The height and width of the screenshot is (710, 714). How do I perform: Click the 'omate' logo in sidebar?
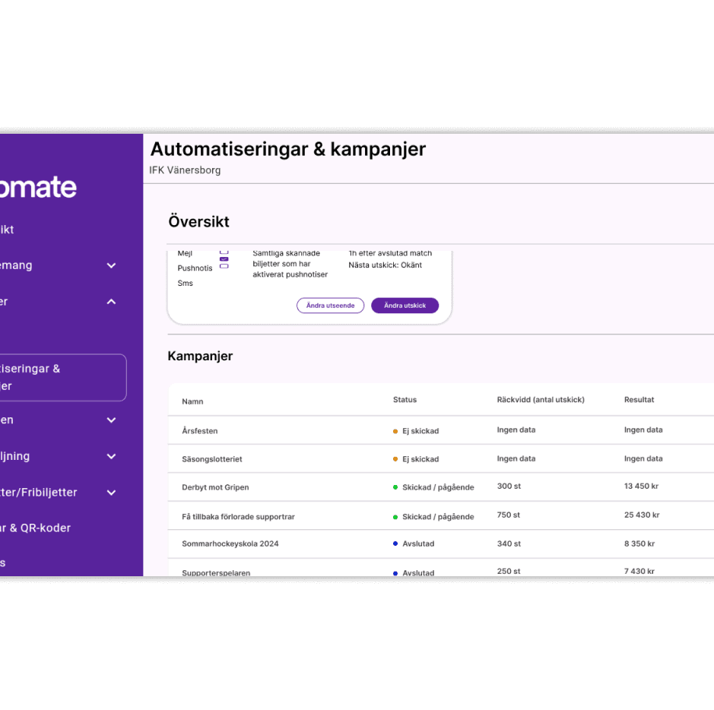pyautogui.click(x=38, y=187)
